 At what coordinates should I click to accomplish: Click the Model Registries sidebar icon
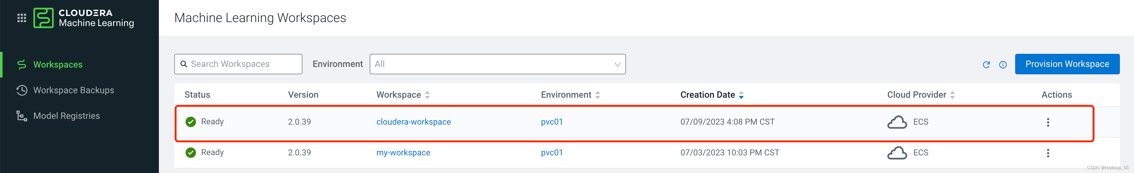21,116
